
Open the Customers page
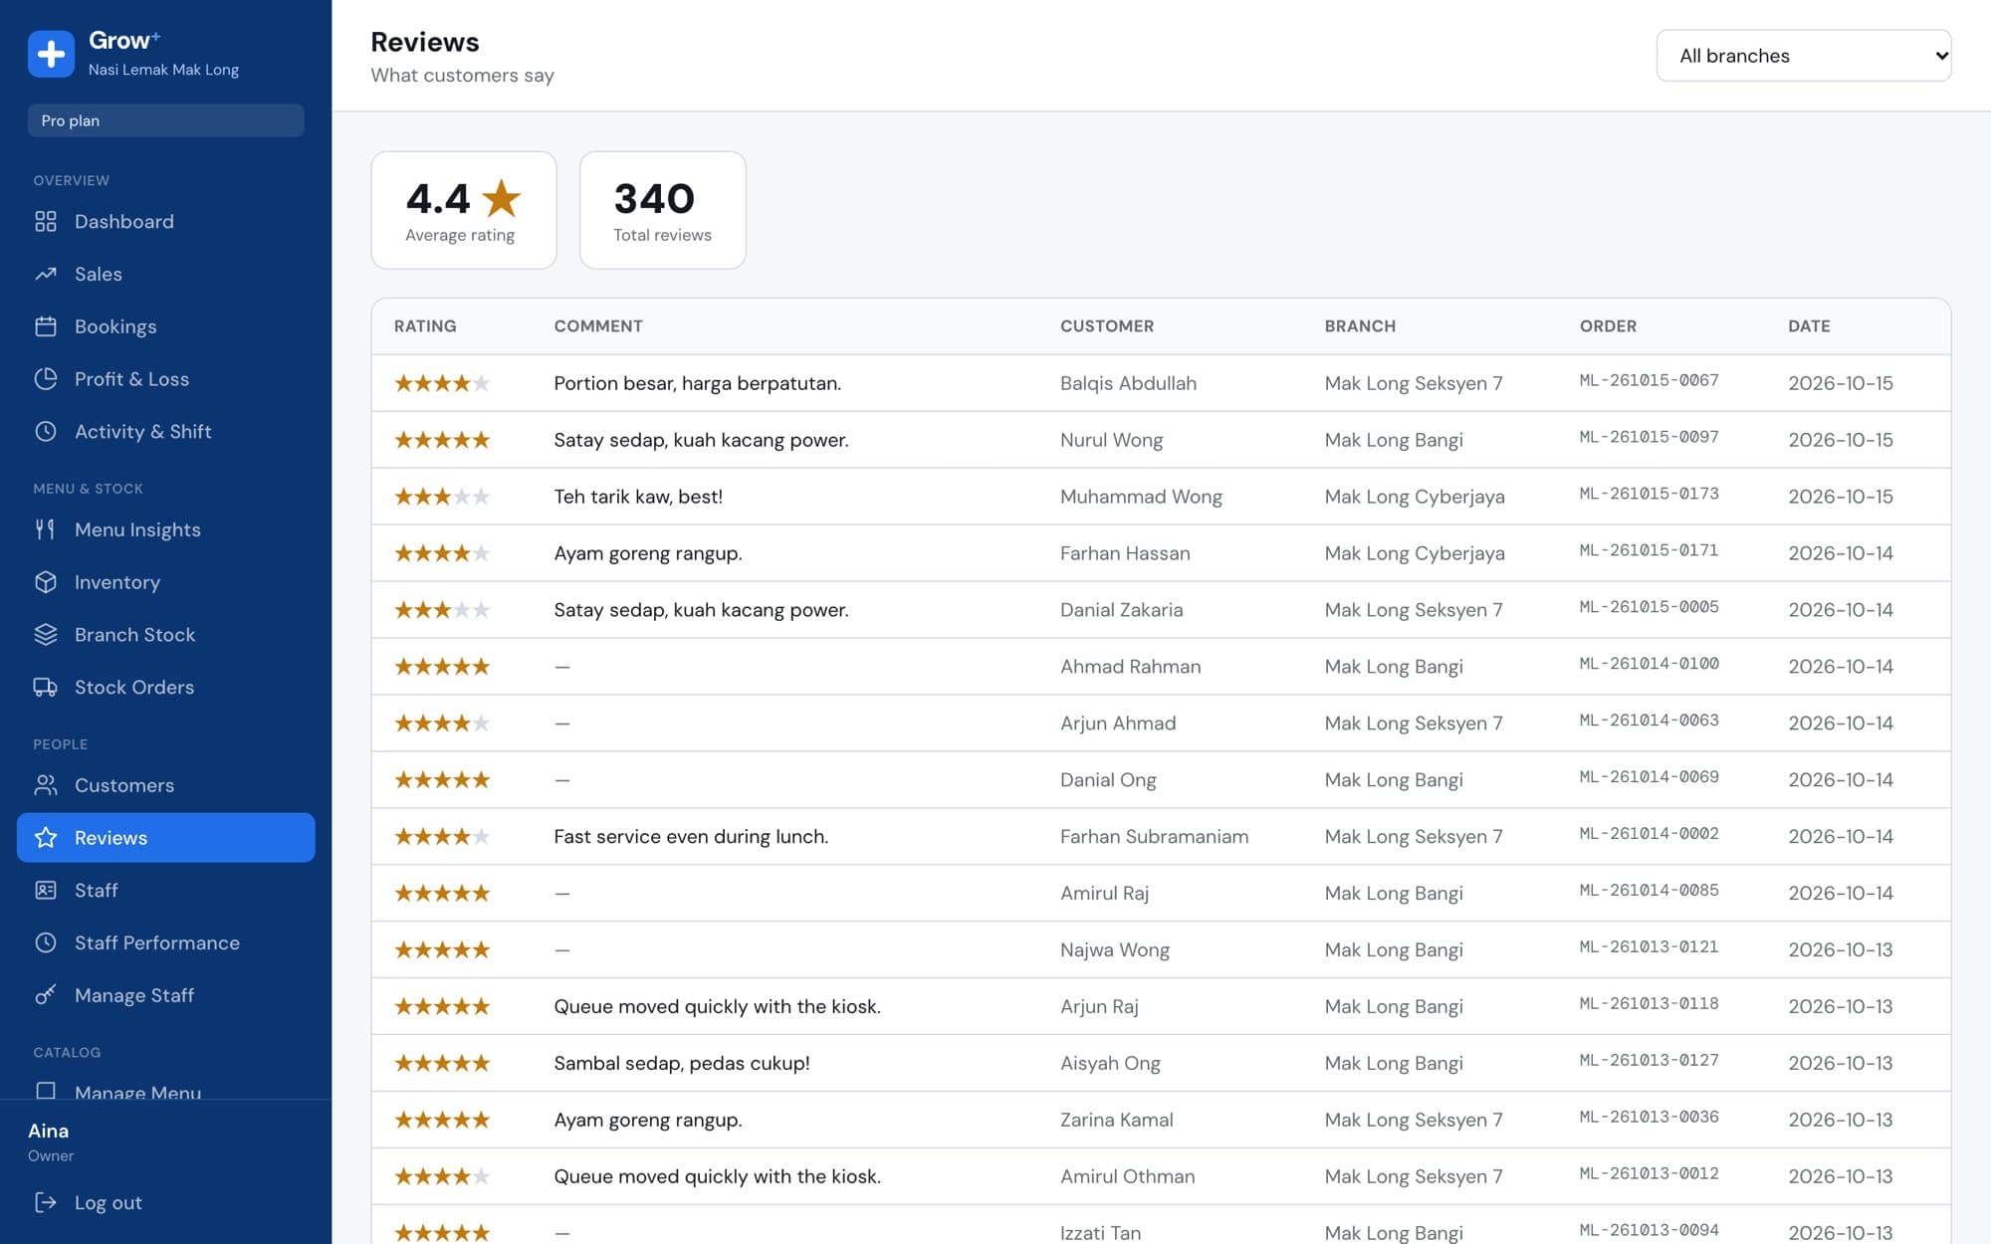point(166,785)
